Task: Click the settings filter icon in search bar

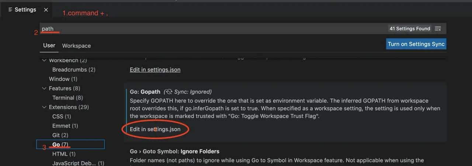Action: 438,29
